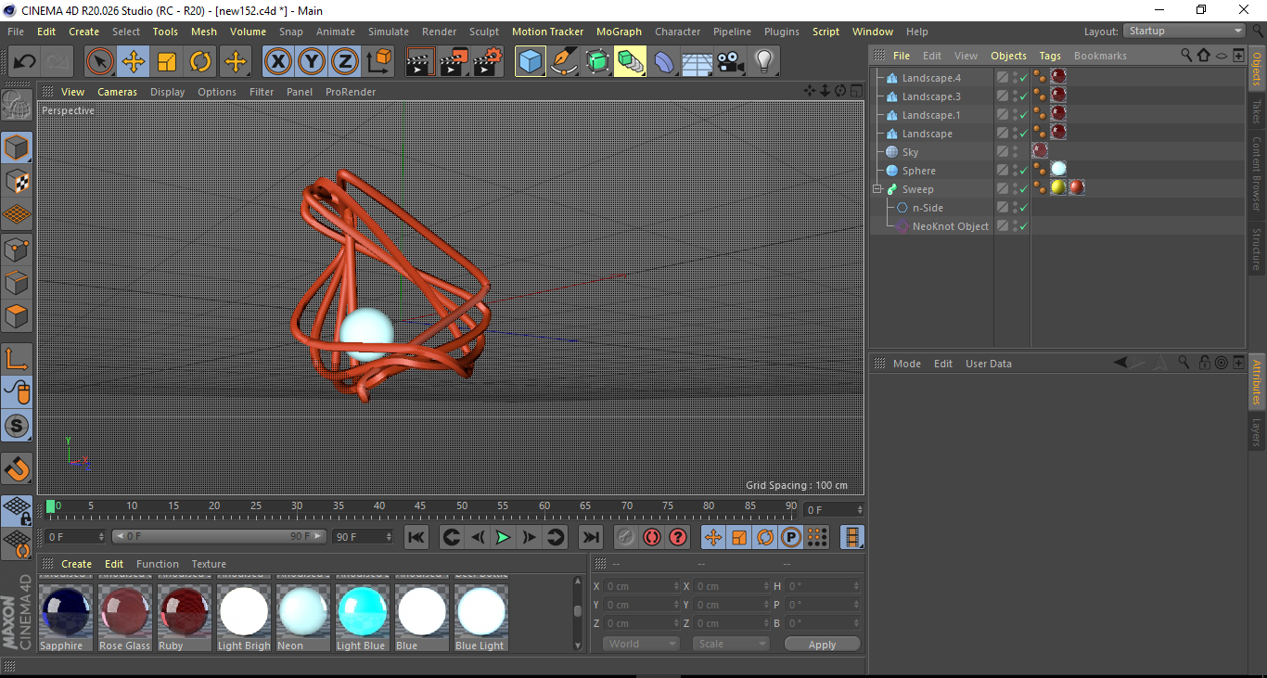Toggle the Parameter (P) keyframe button

[790, 537]
